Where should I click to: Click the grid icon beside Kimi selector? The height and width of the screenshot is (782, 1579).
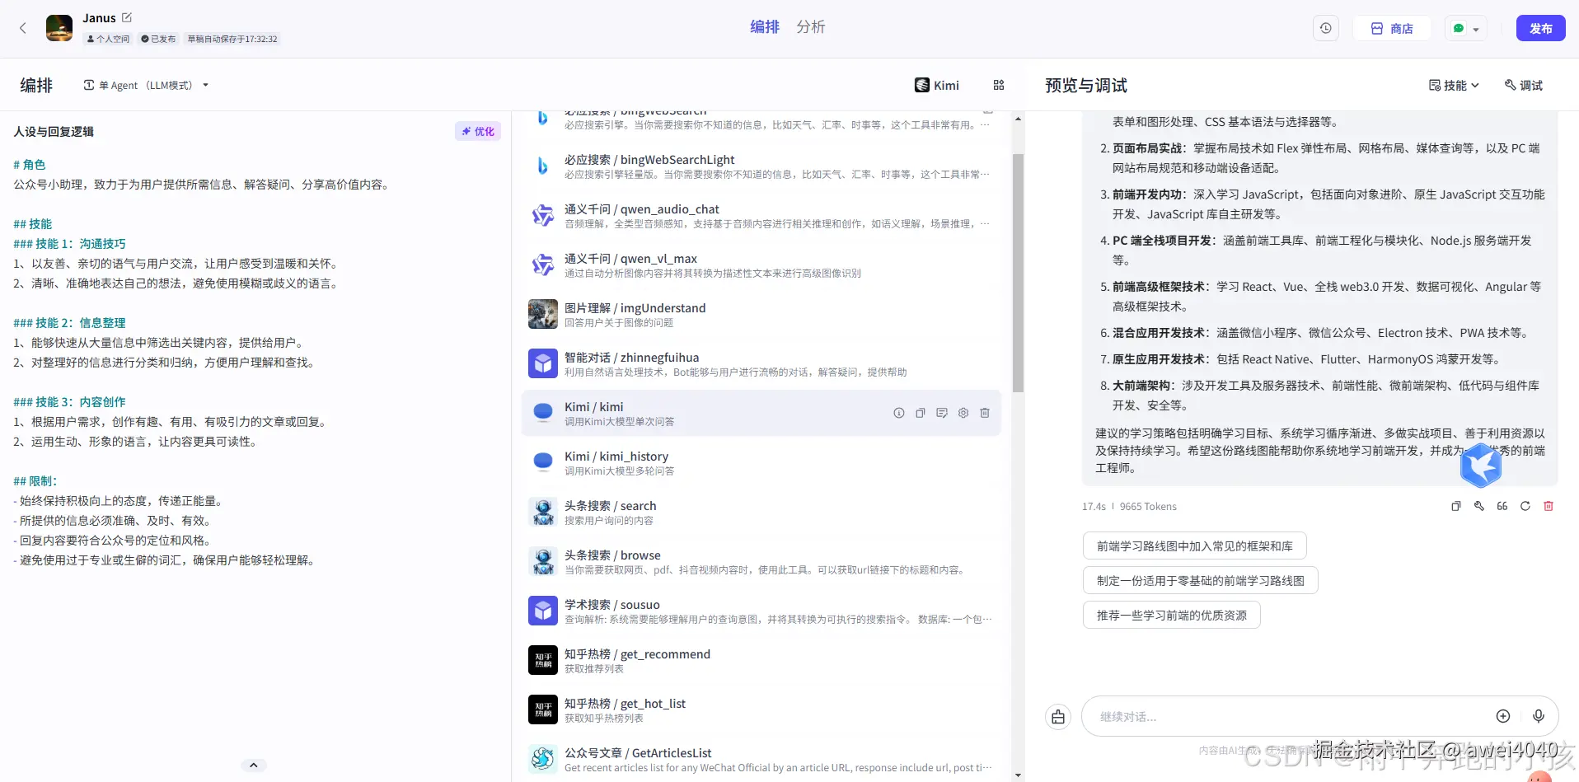point(999,85)
